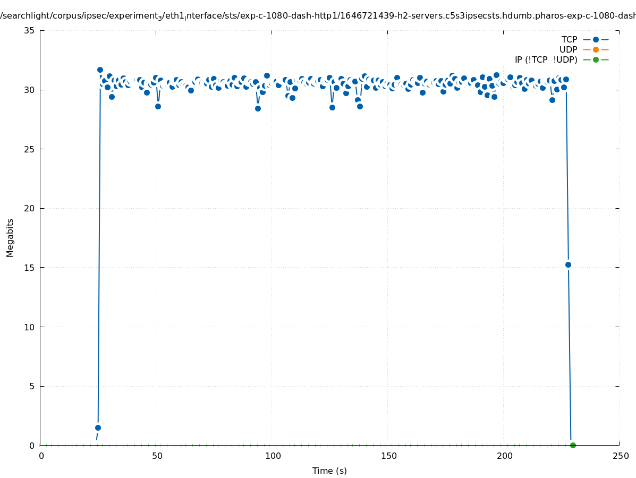Click the 20 tick label on y-axis
This screenshot has width=636, height=478.
(x=30, y=208)
